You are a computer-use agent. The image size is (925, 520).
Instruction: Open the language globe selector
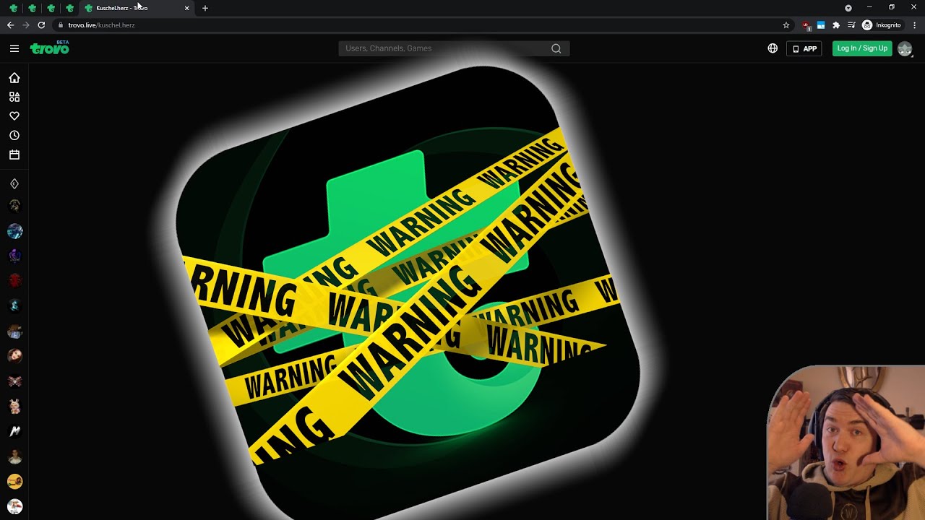tap(773, 48)
